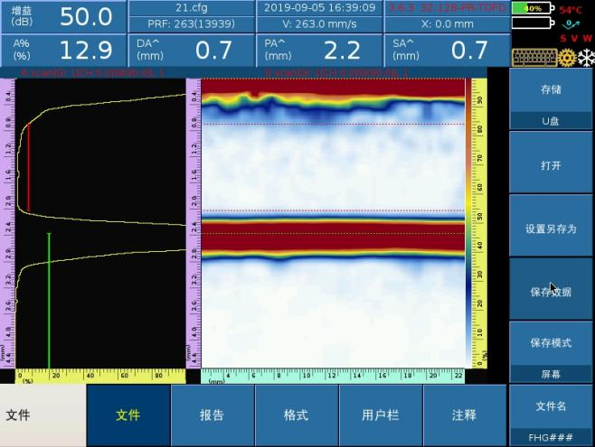Image resolution: width=595 pixels, height=447 pixels.
Task: Select the 增益 (dB) 50.0 gain field
Action: coord(62,16)
